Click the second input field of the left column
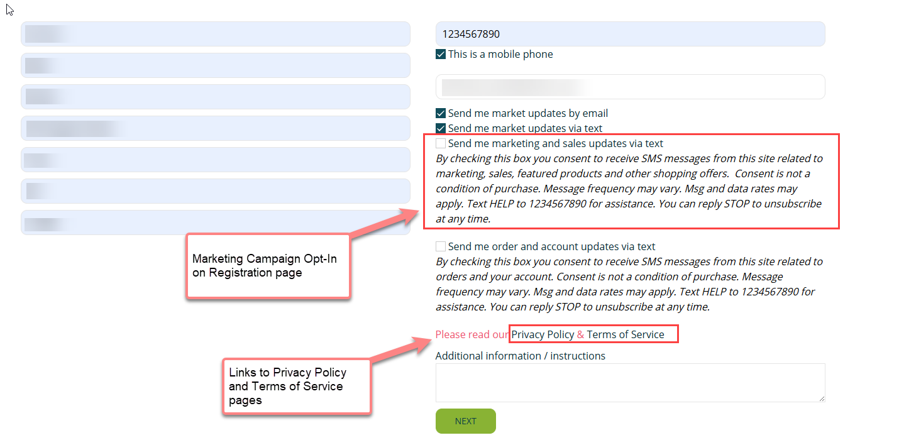This screenshot has width=899, height=445. [215, 65]
